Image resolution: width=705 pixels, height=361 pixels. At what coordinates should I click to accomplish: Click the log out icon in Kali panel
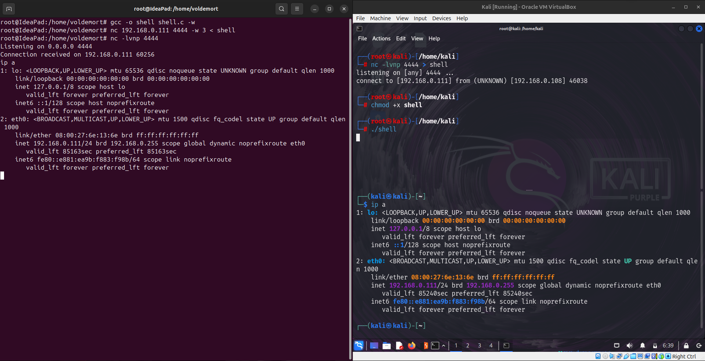coord(699,346)
